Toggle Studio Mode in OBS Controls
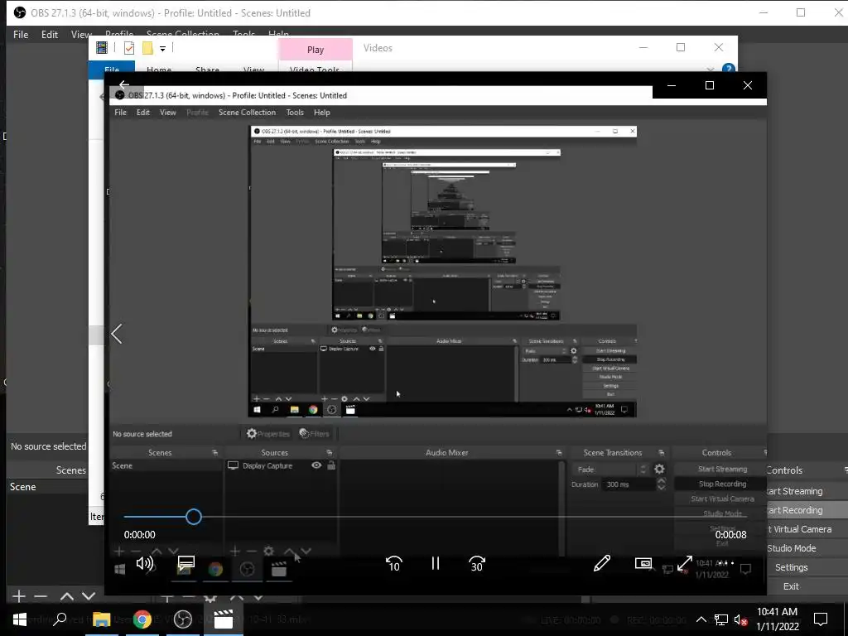This screenshot has width=848, height=636. point(806,548)
